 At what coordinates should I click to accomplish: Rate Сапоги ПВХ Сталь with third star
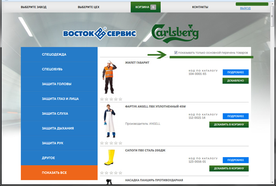(x=111, y=173)
